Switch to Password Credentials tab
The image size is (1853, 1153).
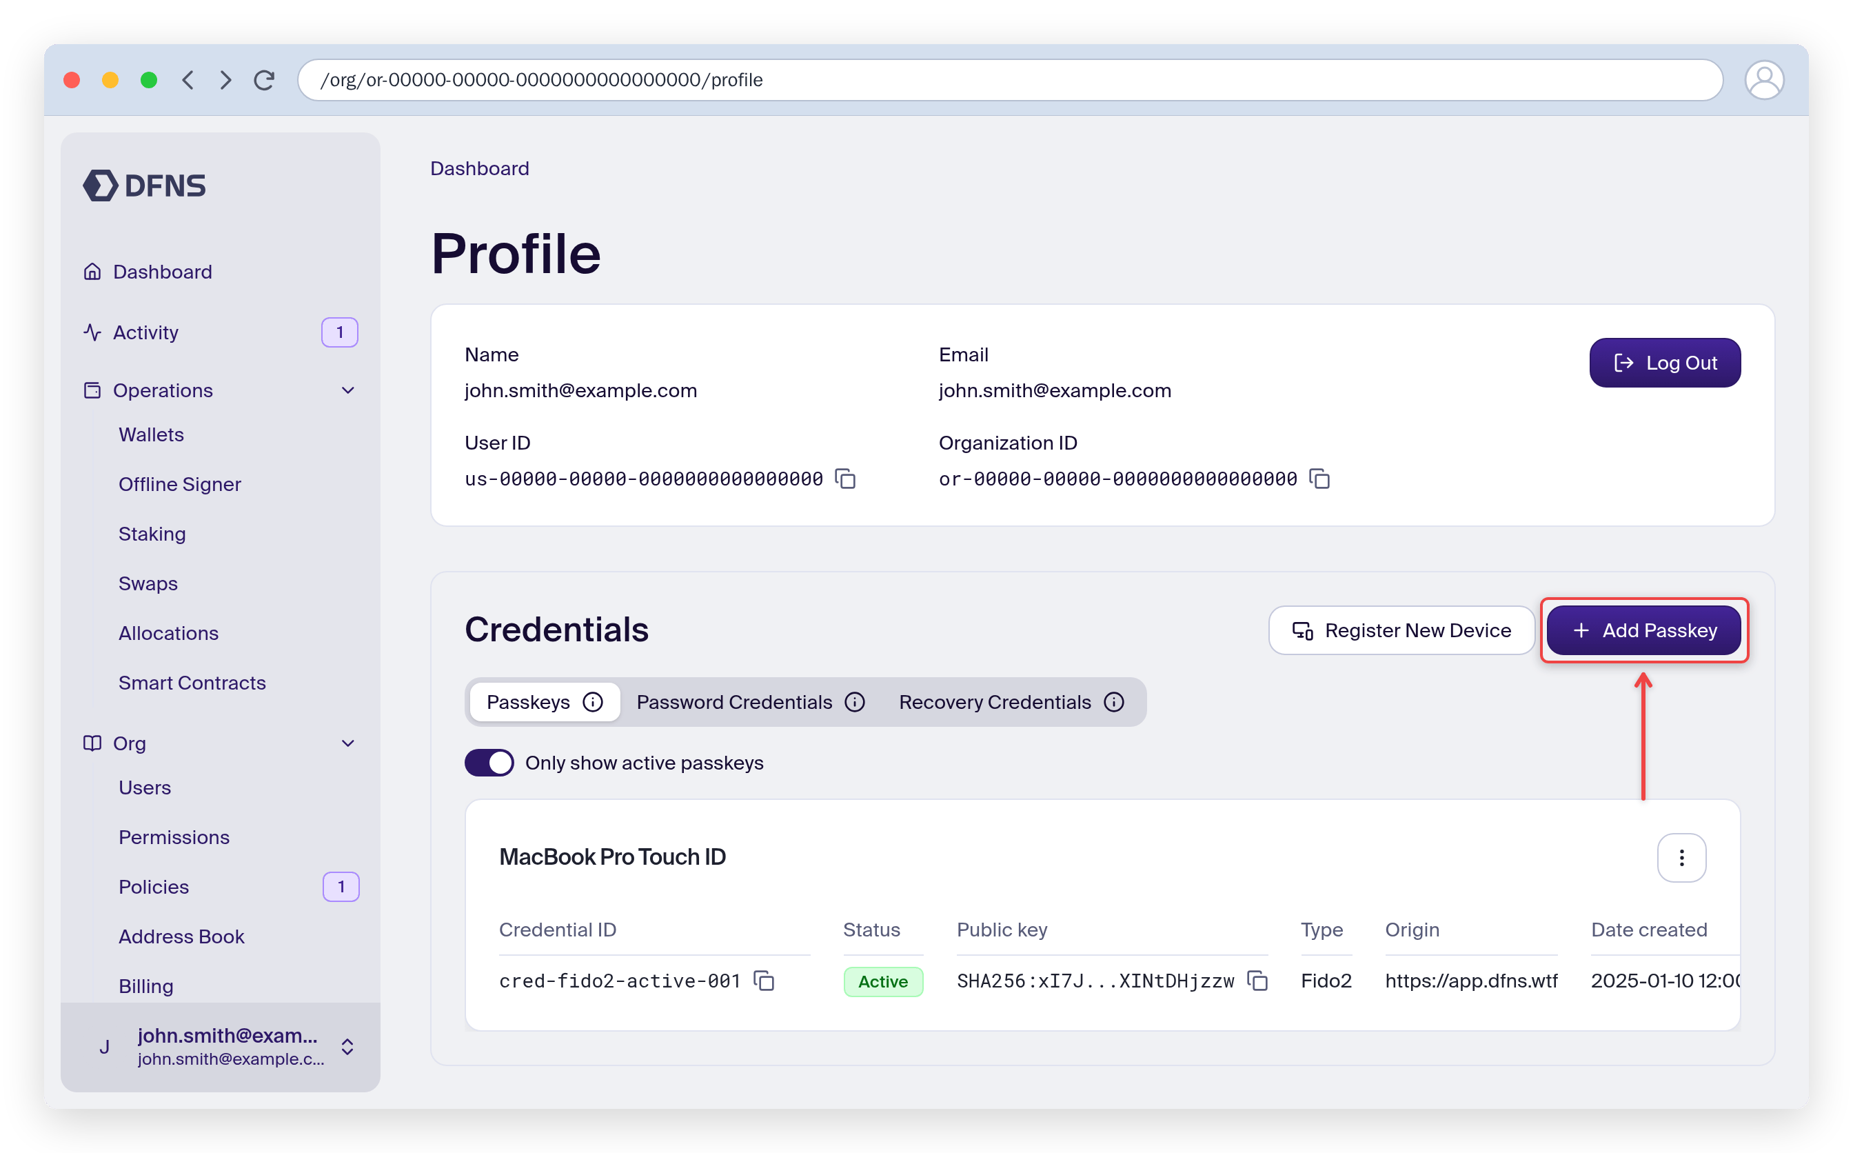[x=750, y=701]
